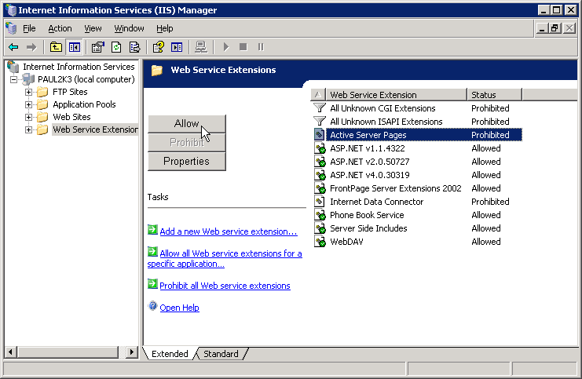Minimize the inner MMC child window

[x=542, y=28]
